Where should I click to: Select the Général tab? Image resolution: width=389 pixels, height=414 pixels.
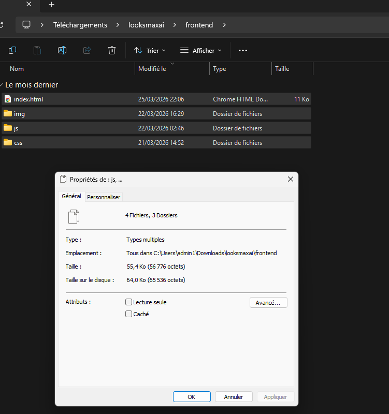(71, 197)
